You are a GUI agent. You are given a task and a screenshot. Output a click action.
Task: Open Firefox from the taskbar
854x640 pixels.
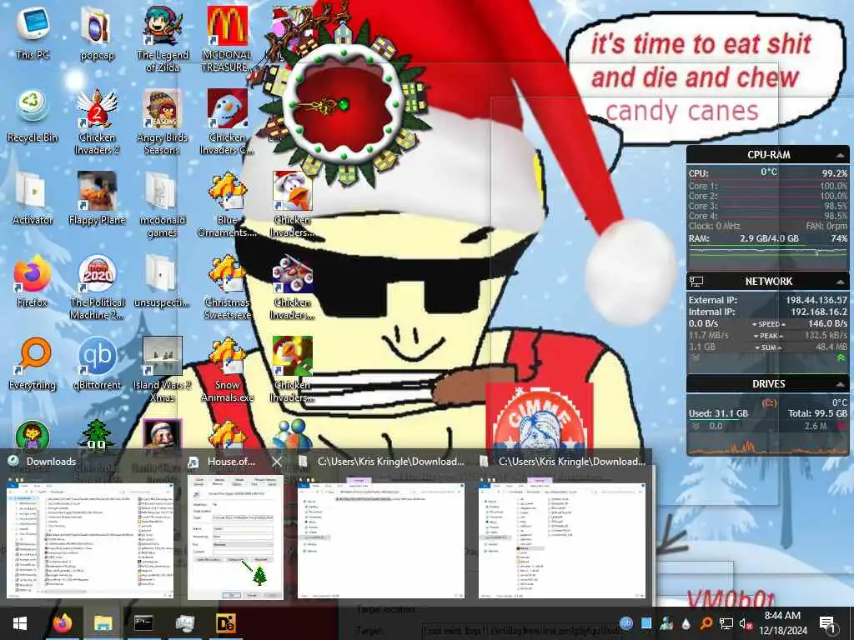click(62, 623)
